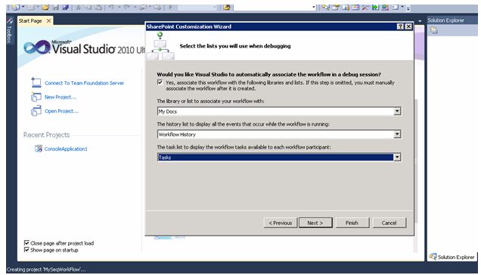The width and height of the screenshot is (481, 275).
Task: Click the Paste clipboard icon
Action: 98,7
